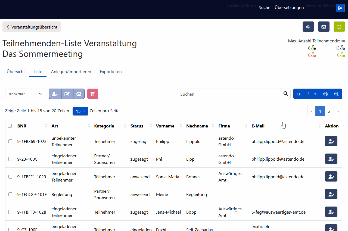
Task: Open the mass email icon in the toolbar
Action: pyautogui.click(x=79, y=94)
